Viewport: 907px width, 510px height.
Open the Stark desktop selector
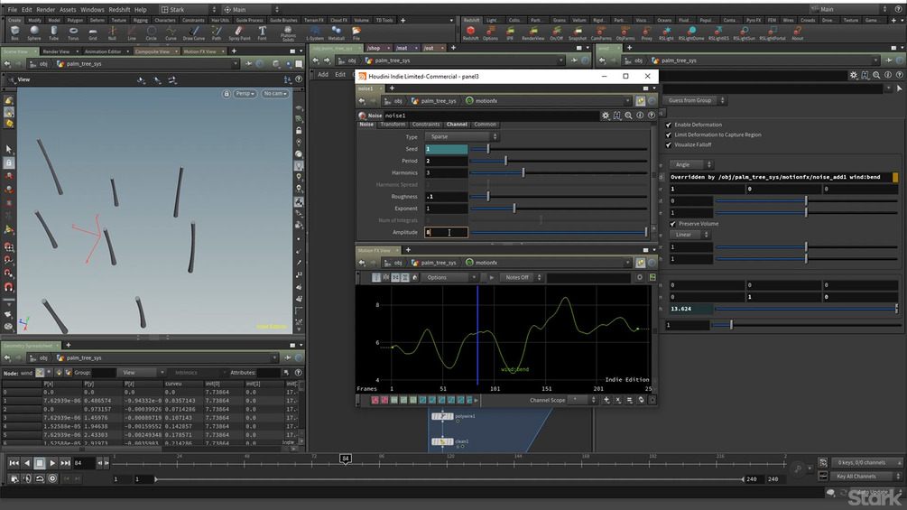[188, 9]
